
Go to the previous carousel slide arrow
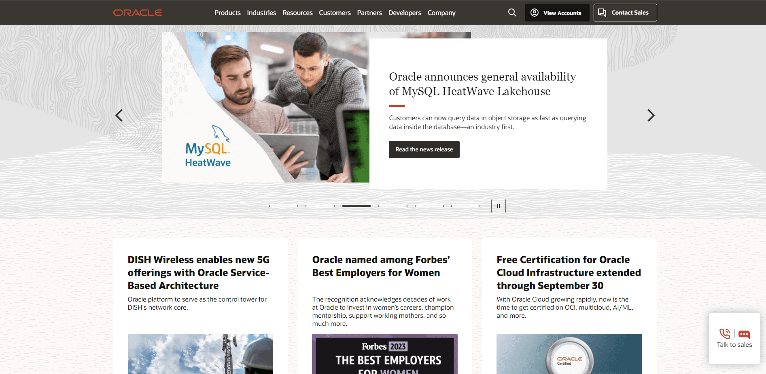(x=119, y=115)
